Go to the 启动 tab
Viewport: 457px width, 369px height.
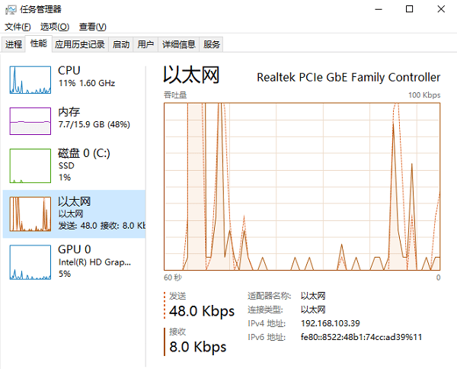pyautogui.click(x=121, y=44)
